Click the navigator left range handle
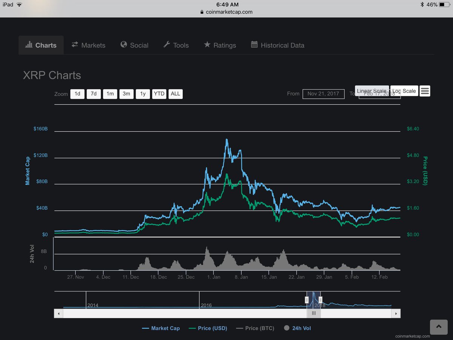 click(307, 300)
